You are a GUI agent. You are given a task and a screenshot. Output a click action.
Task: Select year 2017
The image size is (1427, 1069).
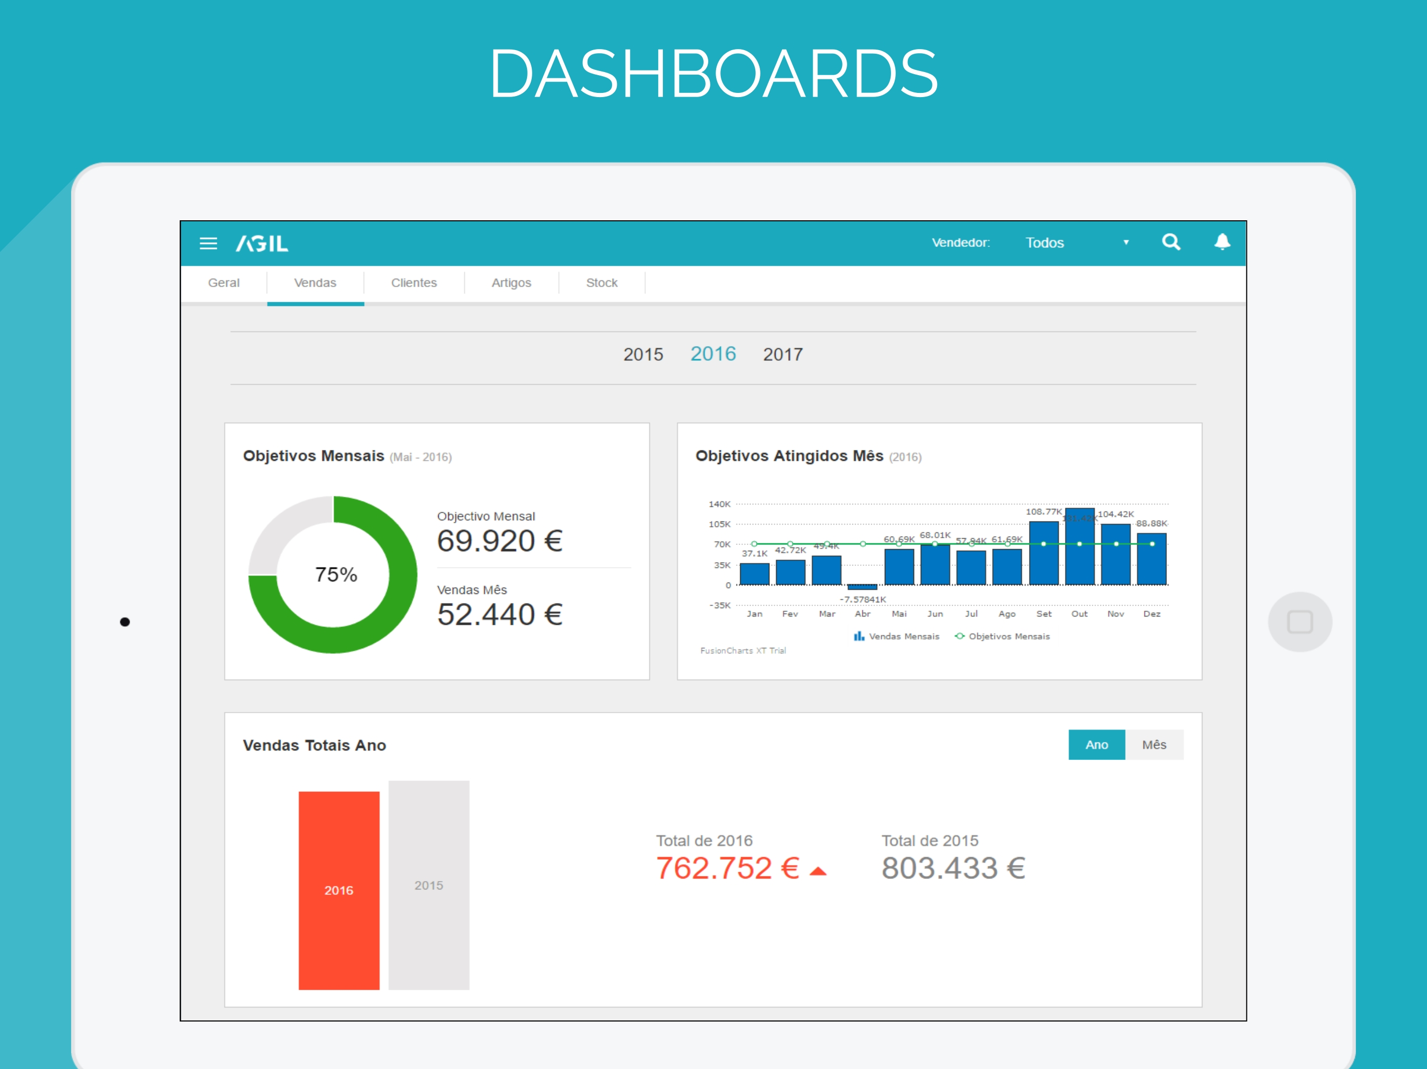click(x=783, y=354)
